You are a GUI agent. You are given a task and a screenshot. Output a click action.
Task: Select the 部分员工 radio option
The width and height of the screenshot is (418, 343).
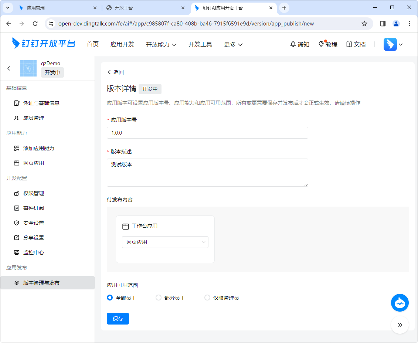pos(159,298)
